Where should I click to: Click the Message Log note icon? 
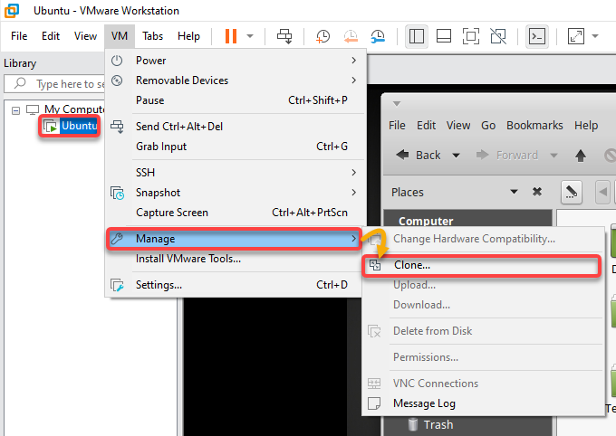click(x=374, y=403)
